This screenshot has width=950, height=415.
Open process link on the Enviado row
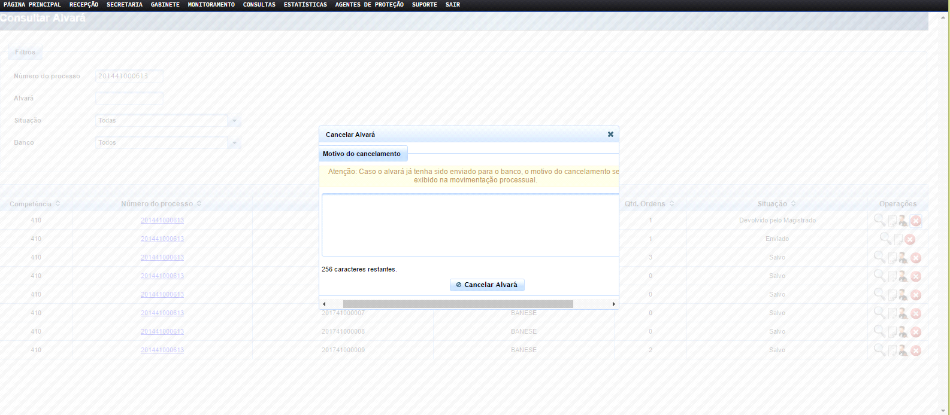click(162, 239)
